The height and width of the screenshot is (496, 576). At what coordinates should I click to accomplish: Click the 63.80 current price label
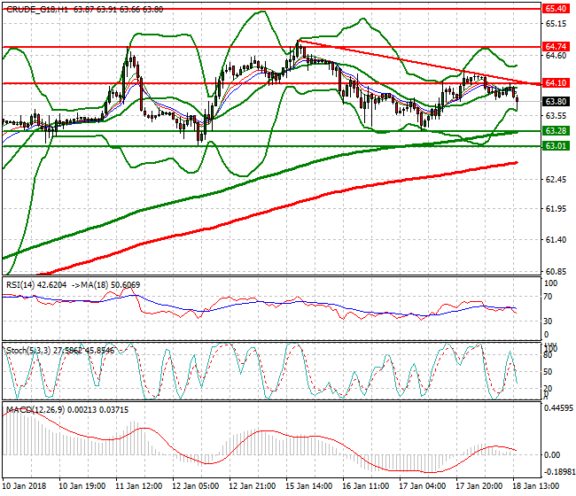(x=556, y=101)
